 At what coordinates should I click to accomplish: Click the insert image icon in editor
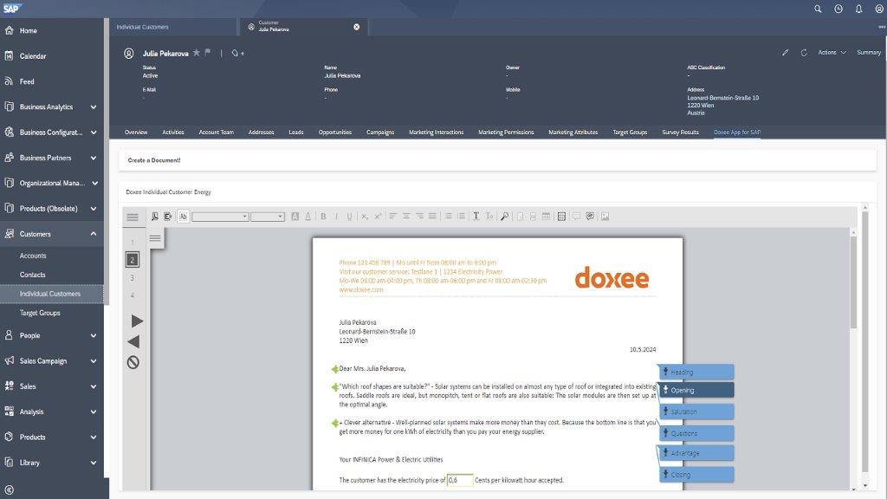click(x=605, y=216)
